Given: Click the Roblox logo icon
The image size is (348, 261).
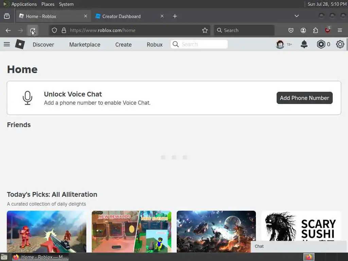Looking at the screenshot, I should coord(20,44).
